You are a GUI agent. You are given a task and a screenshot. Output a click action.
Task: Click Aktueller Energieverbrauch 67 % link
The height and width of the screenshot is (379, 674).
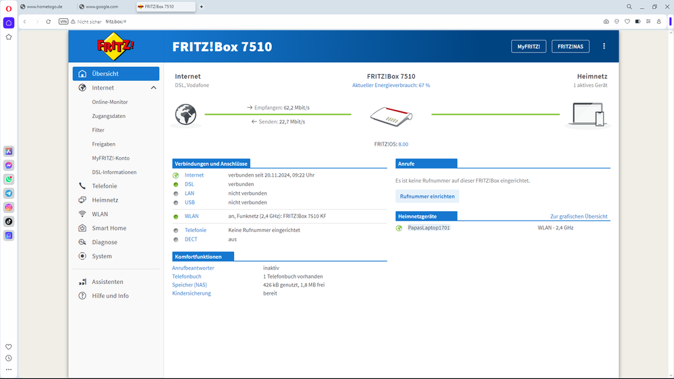[x=391, y=85]
